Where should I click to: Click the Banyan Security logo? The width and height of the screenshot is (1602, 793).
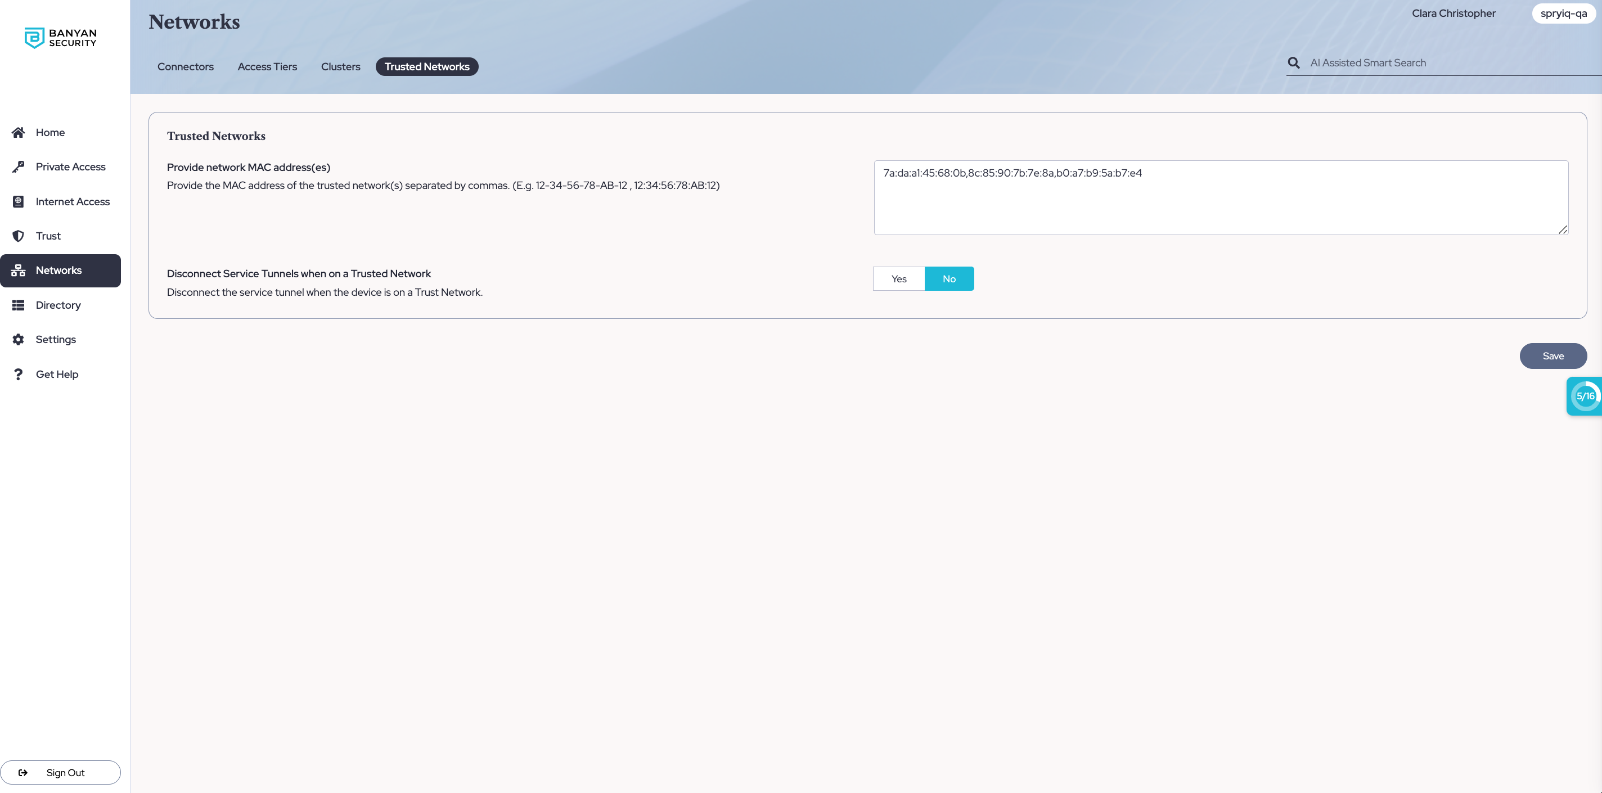point(60,38)
